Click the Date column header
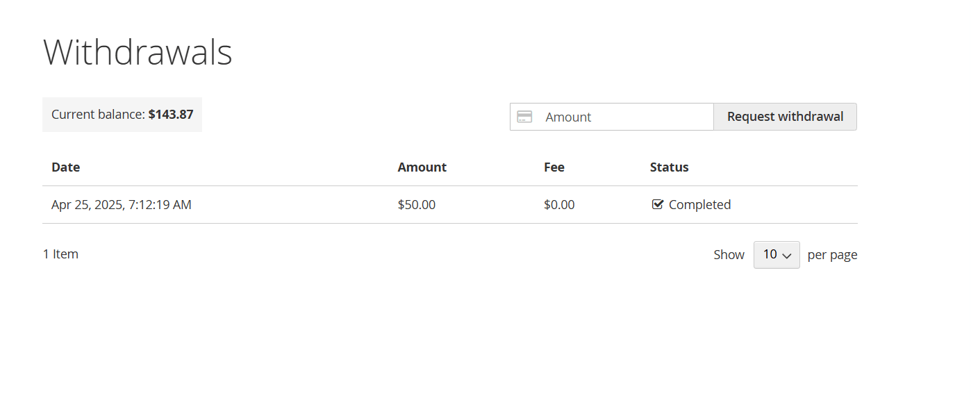Viewport: 971px width, 405px height. point(66,167)
